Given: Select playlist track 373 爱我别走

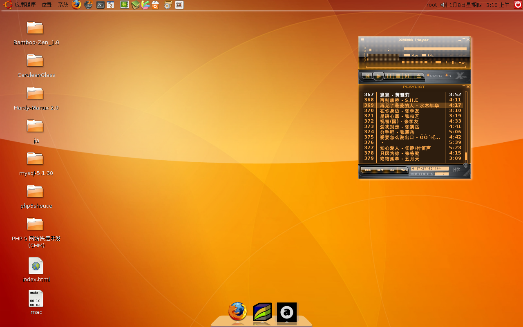Looking at the screenshot, I should (x=413, y=127).
